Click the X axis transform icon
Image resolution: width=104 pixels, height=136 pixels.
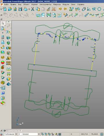[x=8, y=32]
